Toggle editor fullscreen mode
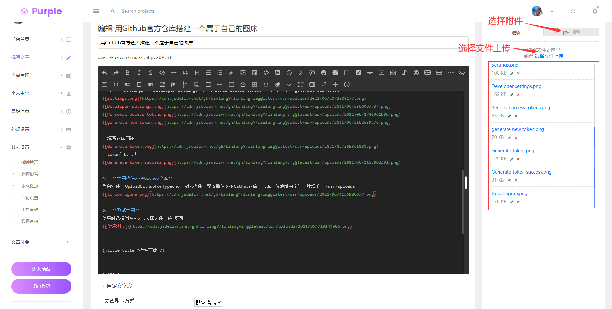This screenshot has width=612, height=309. (301, 84)
